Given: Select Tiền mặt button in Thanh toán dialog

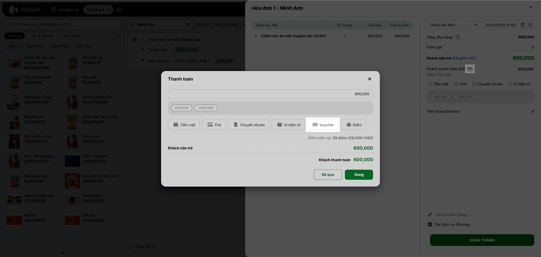Looking at the screenshot, I should pyautogui.click(x=184, y=125).
